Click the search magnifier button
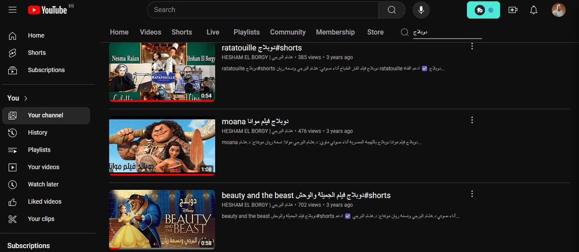The height and width of the screenshot is (252, 579). (392, 10)
